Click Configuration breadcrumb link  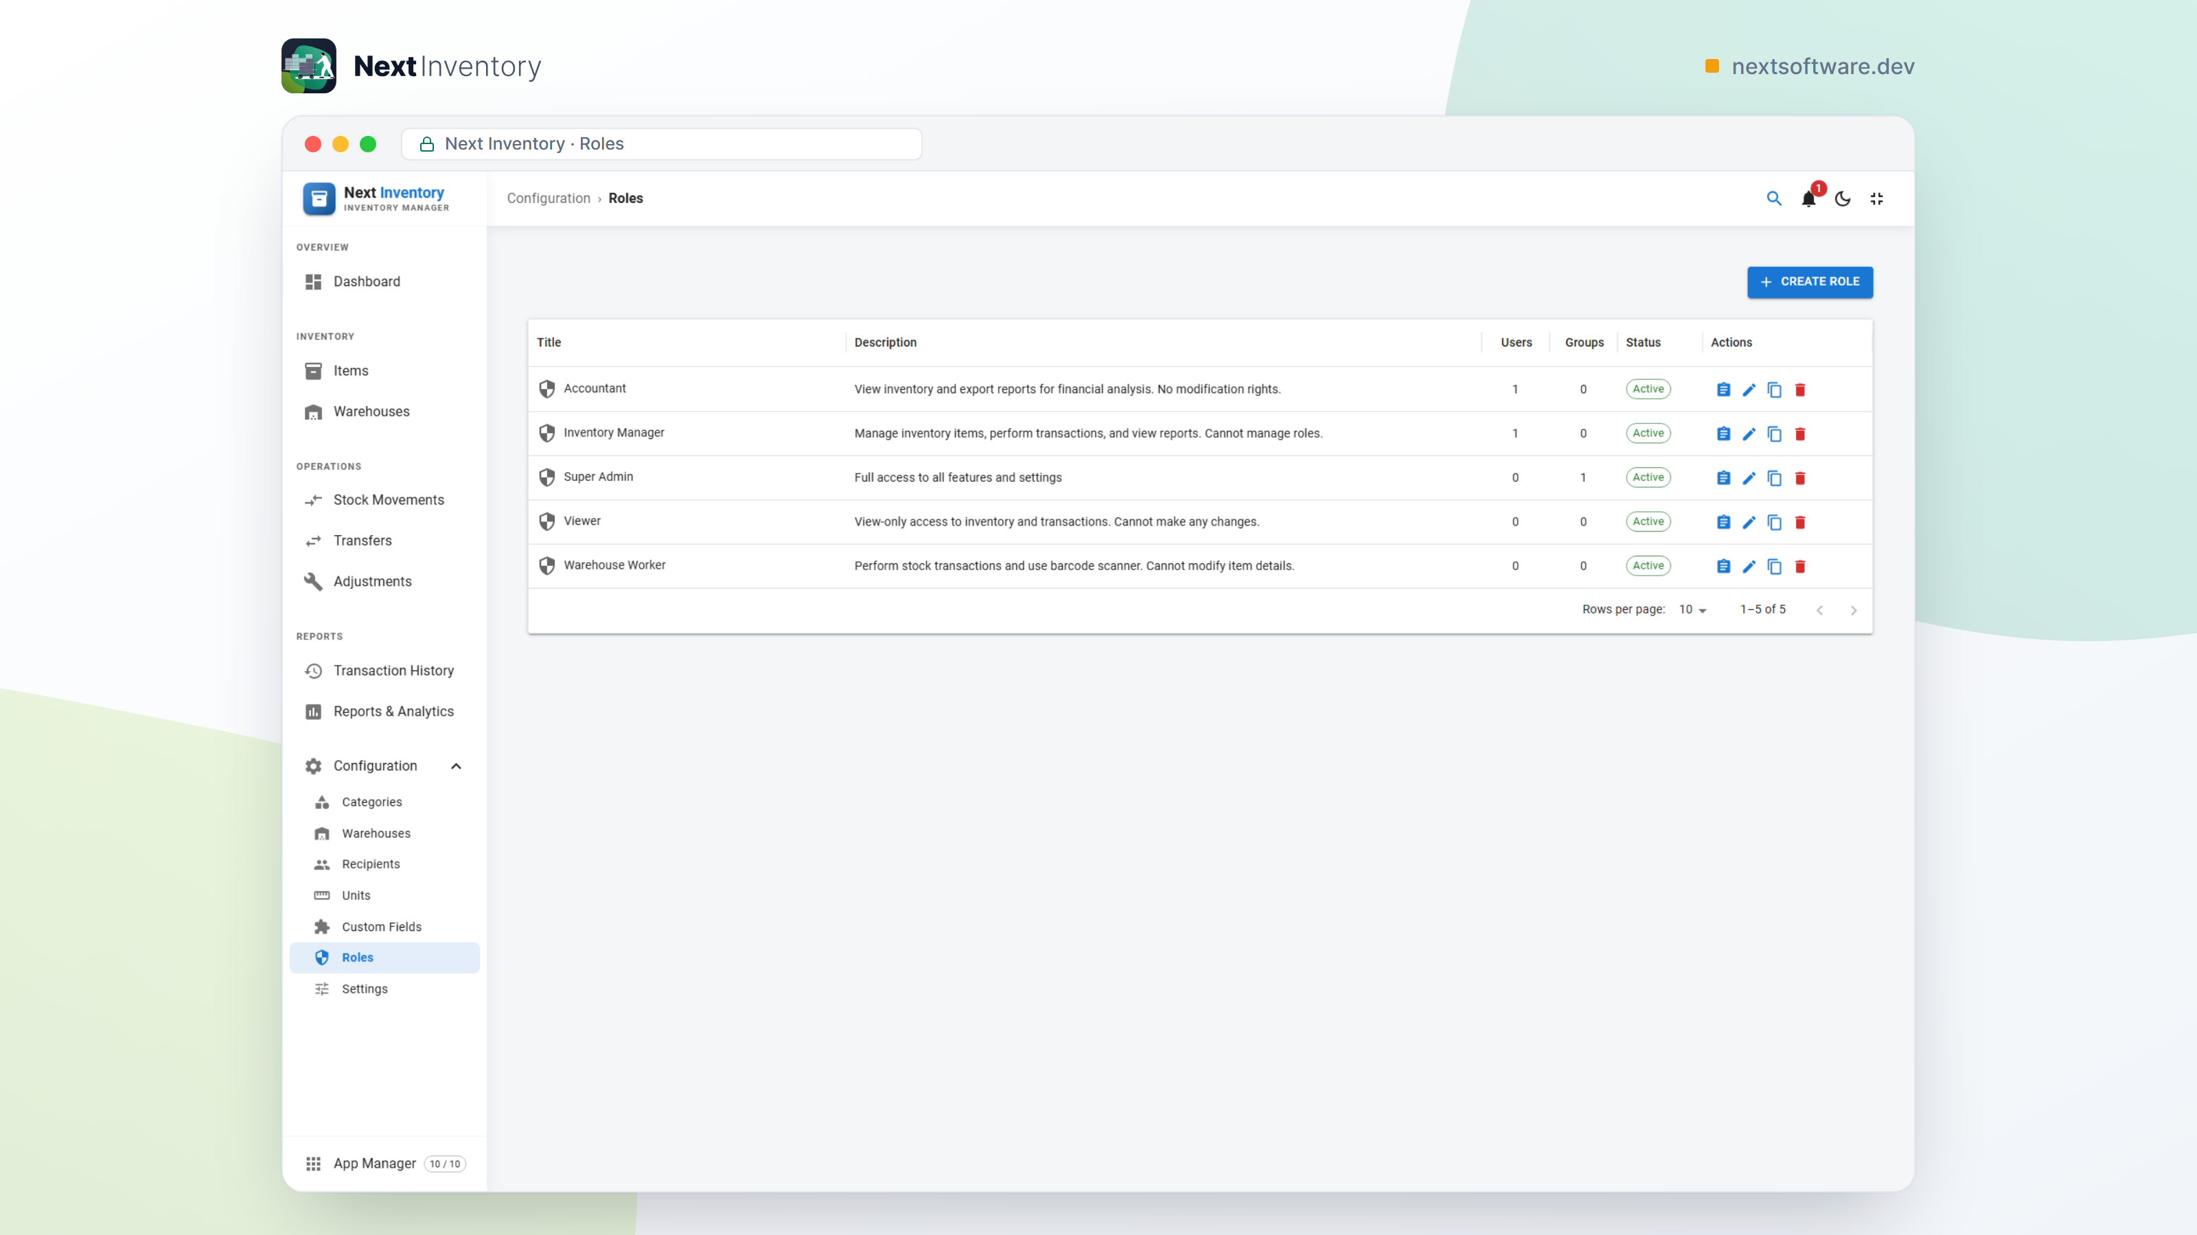[x=549, y=198]
